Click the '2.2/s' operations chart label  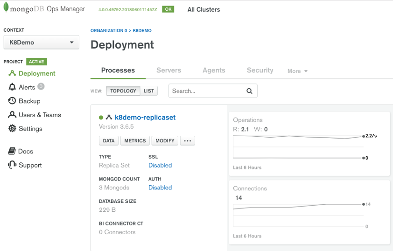pyautogui.click(x=371, y=136)
